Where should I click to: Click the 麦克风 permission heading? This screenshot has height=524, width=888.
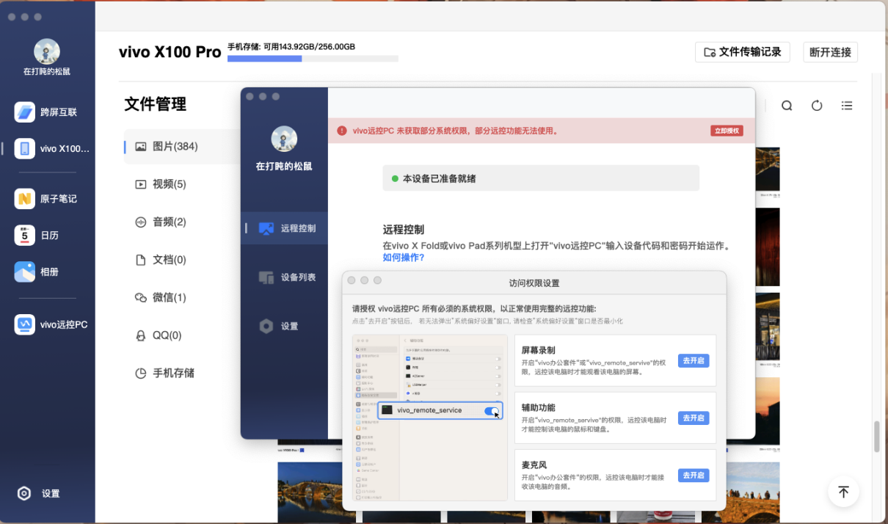tap(534, 465)
